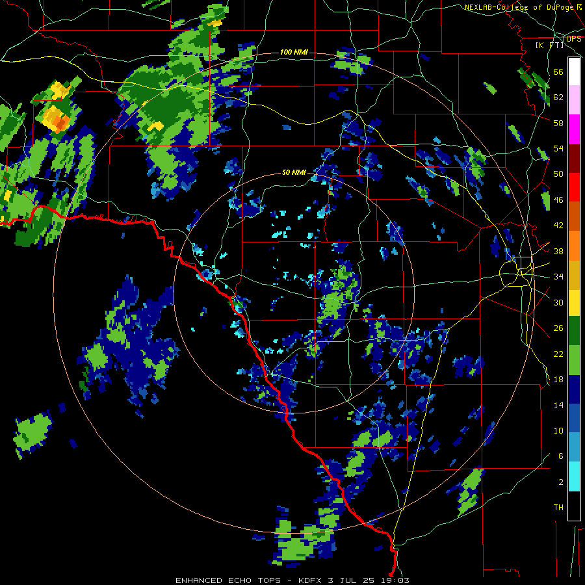The image size is (585, 585).
Task: Select the 14 scale value
Action: [x=558, y=405]
